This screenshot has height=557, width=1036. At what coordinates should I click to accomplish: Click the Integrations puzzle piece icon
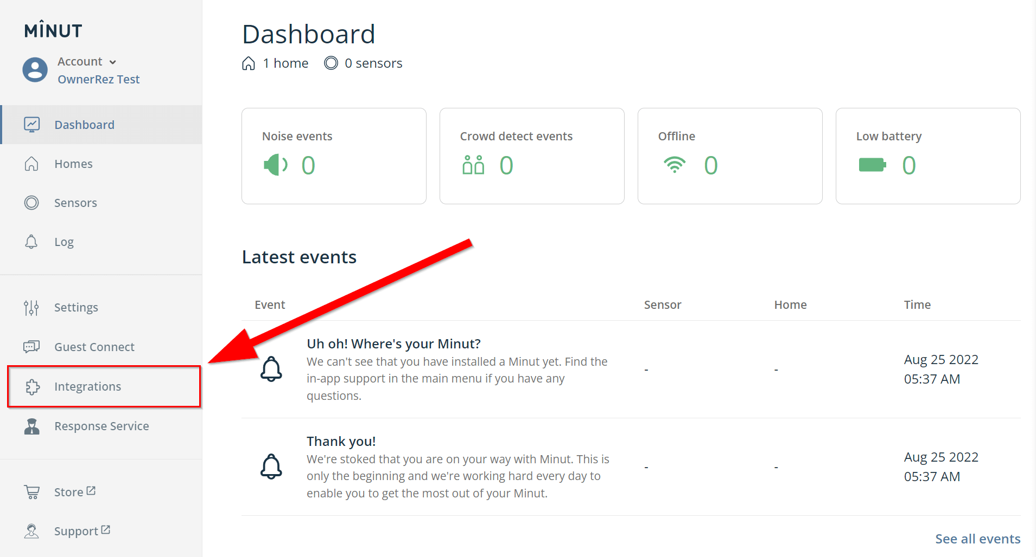pyautogui.click(x=33, y=386)
